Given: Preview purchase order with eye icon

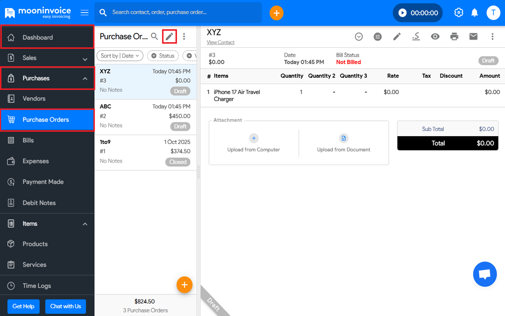Looking at the screenshot, I should click(x=435, y=37).
